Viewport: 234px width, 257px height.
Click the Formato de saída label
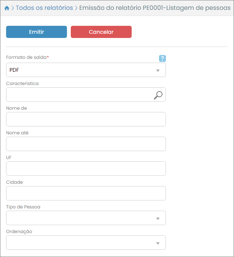(27, 57)
